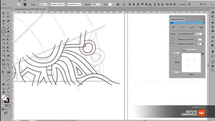215x121 pixels.
Task: Open the graphic Style dropdown arrow
Action: 113,4
